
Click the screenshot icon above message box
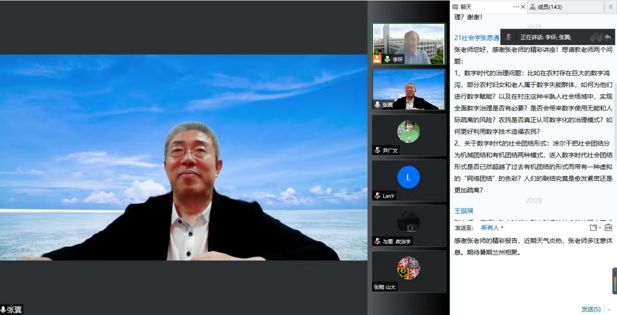click(608, 228)
